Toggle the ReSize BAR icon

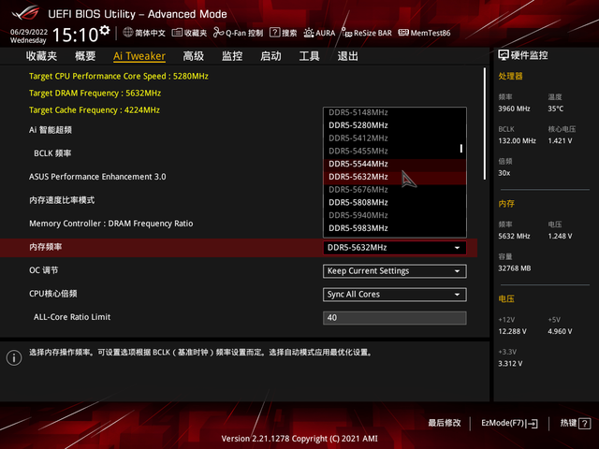click(346, 33)
